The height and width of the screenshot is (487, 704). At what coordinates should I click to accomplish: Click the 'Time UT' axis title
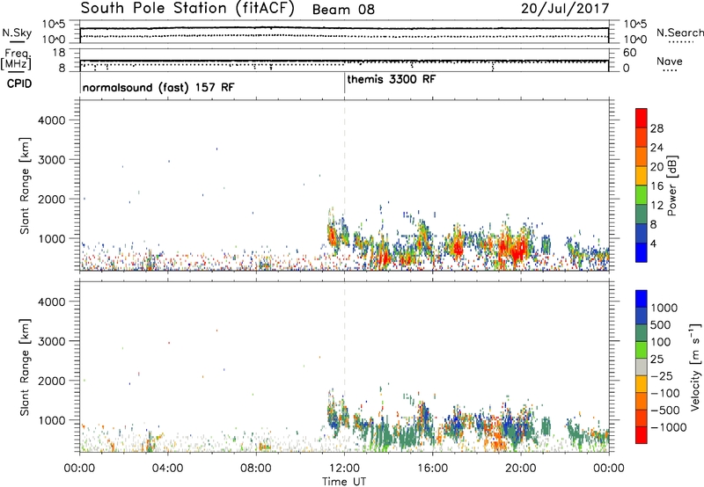pos(344,482)
